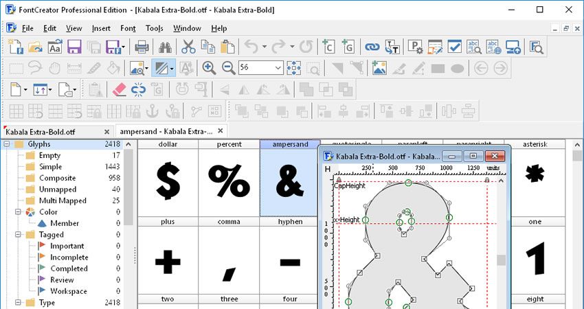
Task: Click the Cut scissors icon
Action: (x=188, y=47)
